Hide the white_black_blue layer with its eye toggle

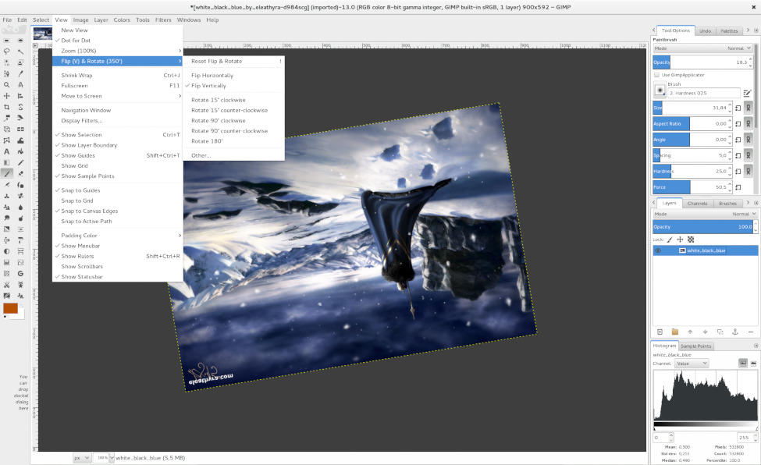click(658, 250)
